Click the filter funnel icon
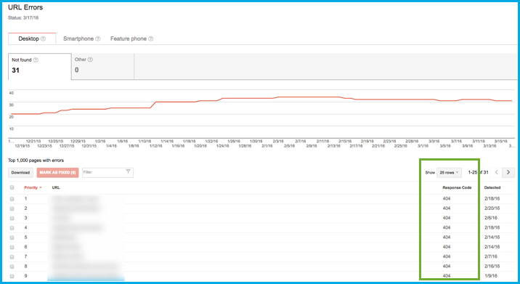520x284 pixels. click(128, 172)
